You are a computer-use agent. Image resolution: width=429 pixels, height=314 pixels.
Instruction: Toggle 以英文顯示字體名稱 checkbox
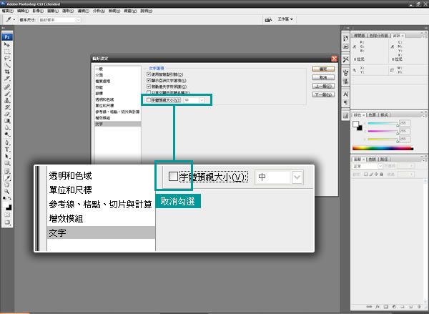(x=149, y=92)
